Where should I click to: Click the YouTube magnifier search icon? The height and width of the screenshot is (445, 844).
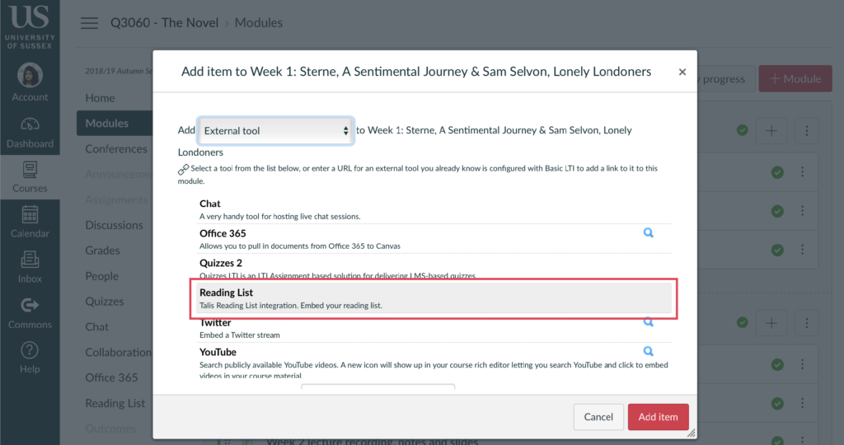click(x=648, y=351)
